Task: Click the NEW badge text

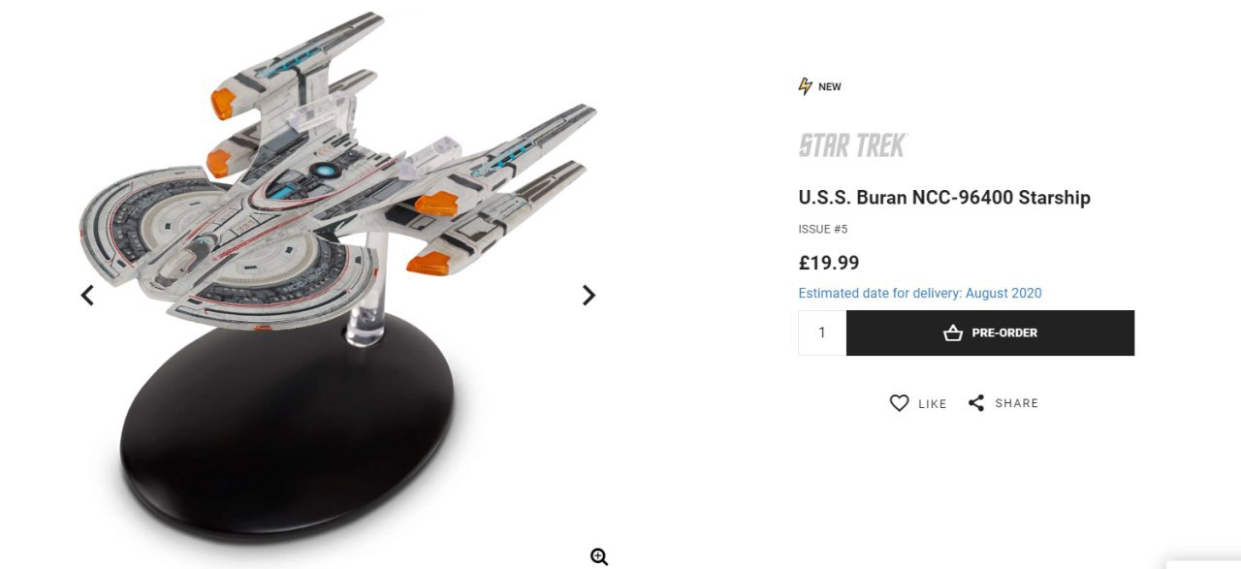Action: 830,87
